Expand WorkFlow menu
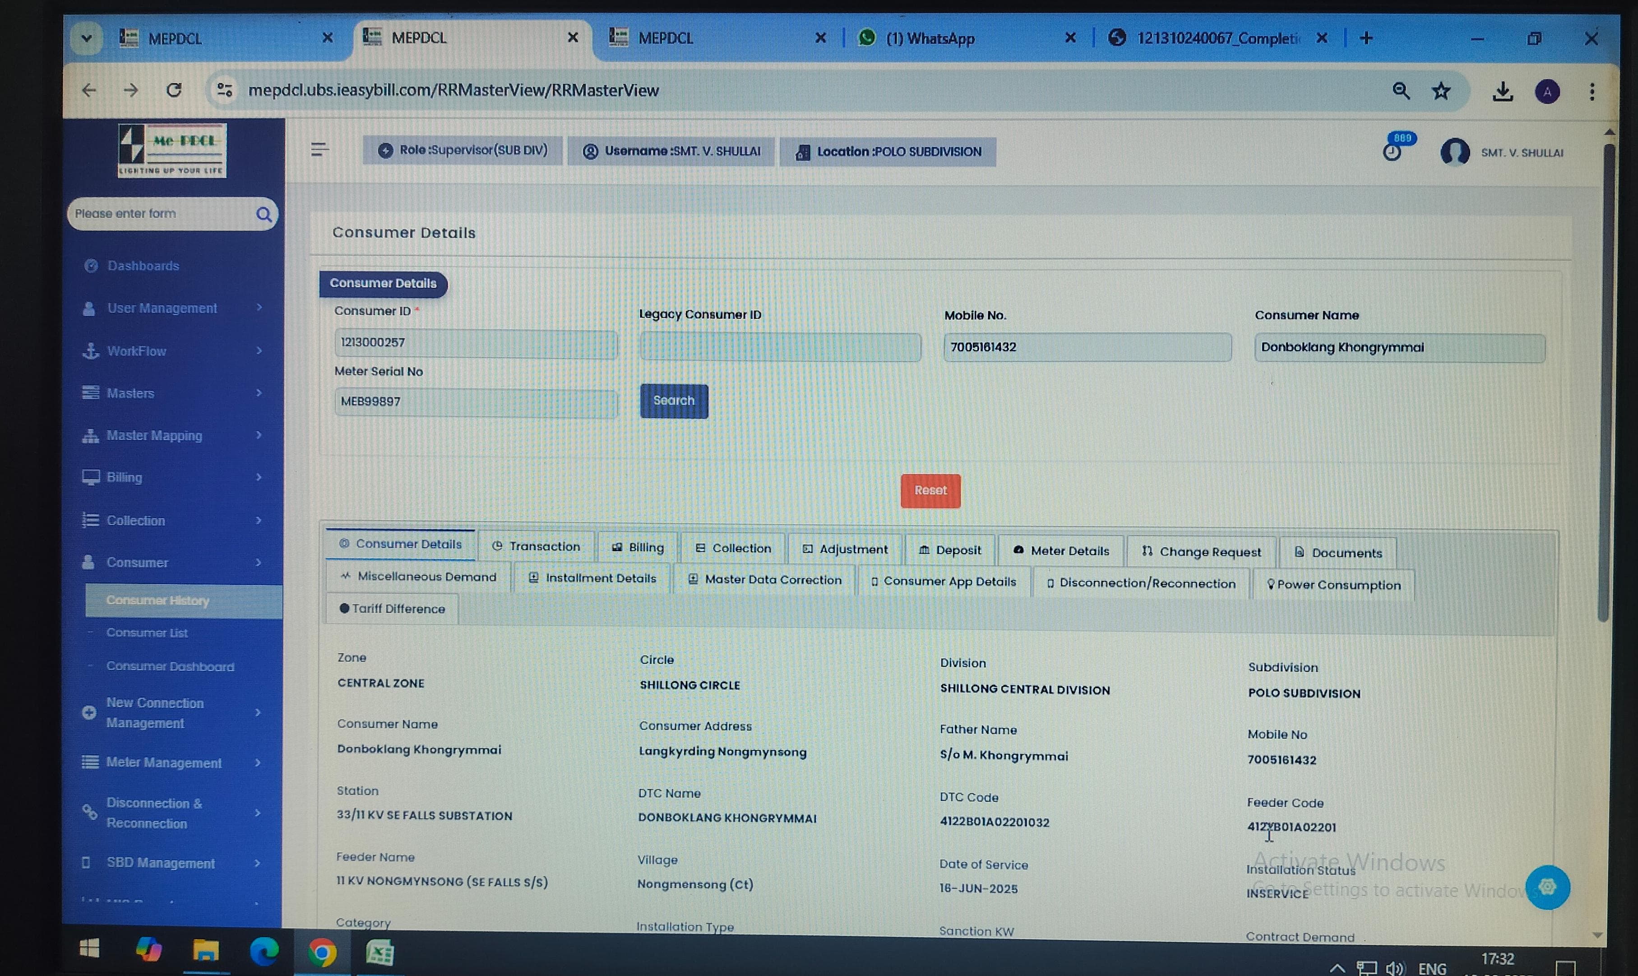 click(173, 350)
